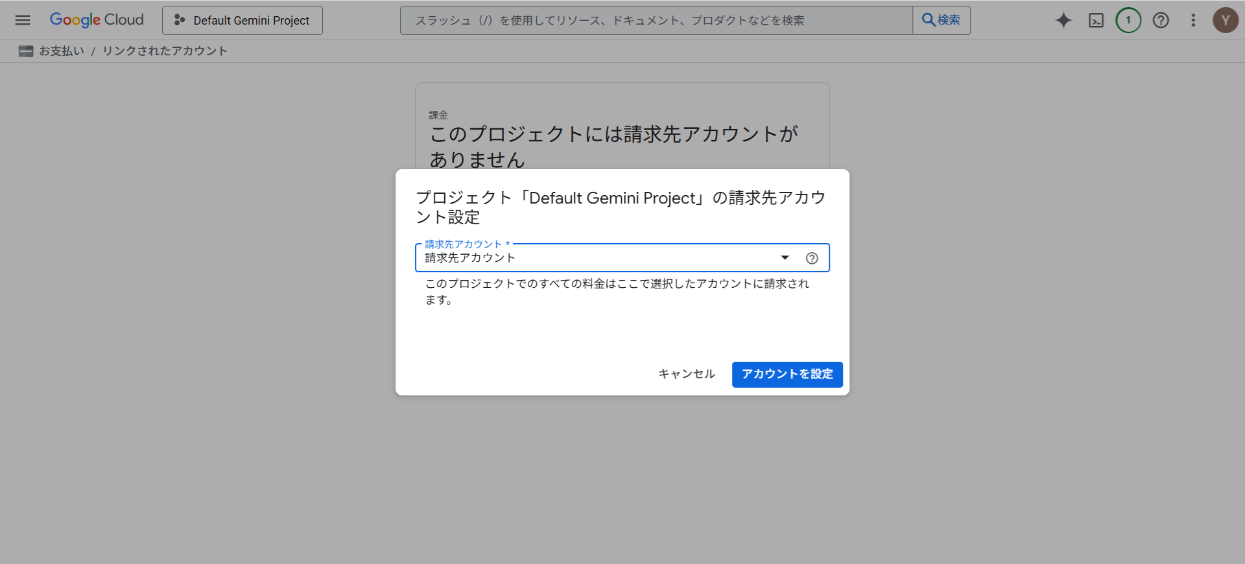Click the アカウントを設定 button

pos(787,375)
